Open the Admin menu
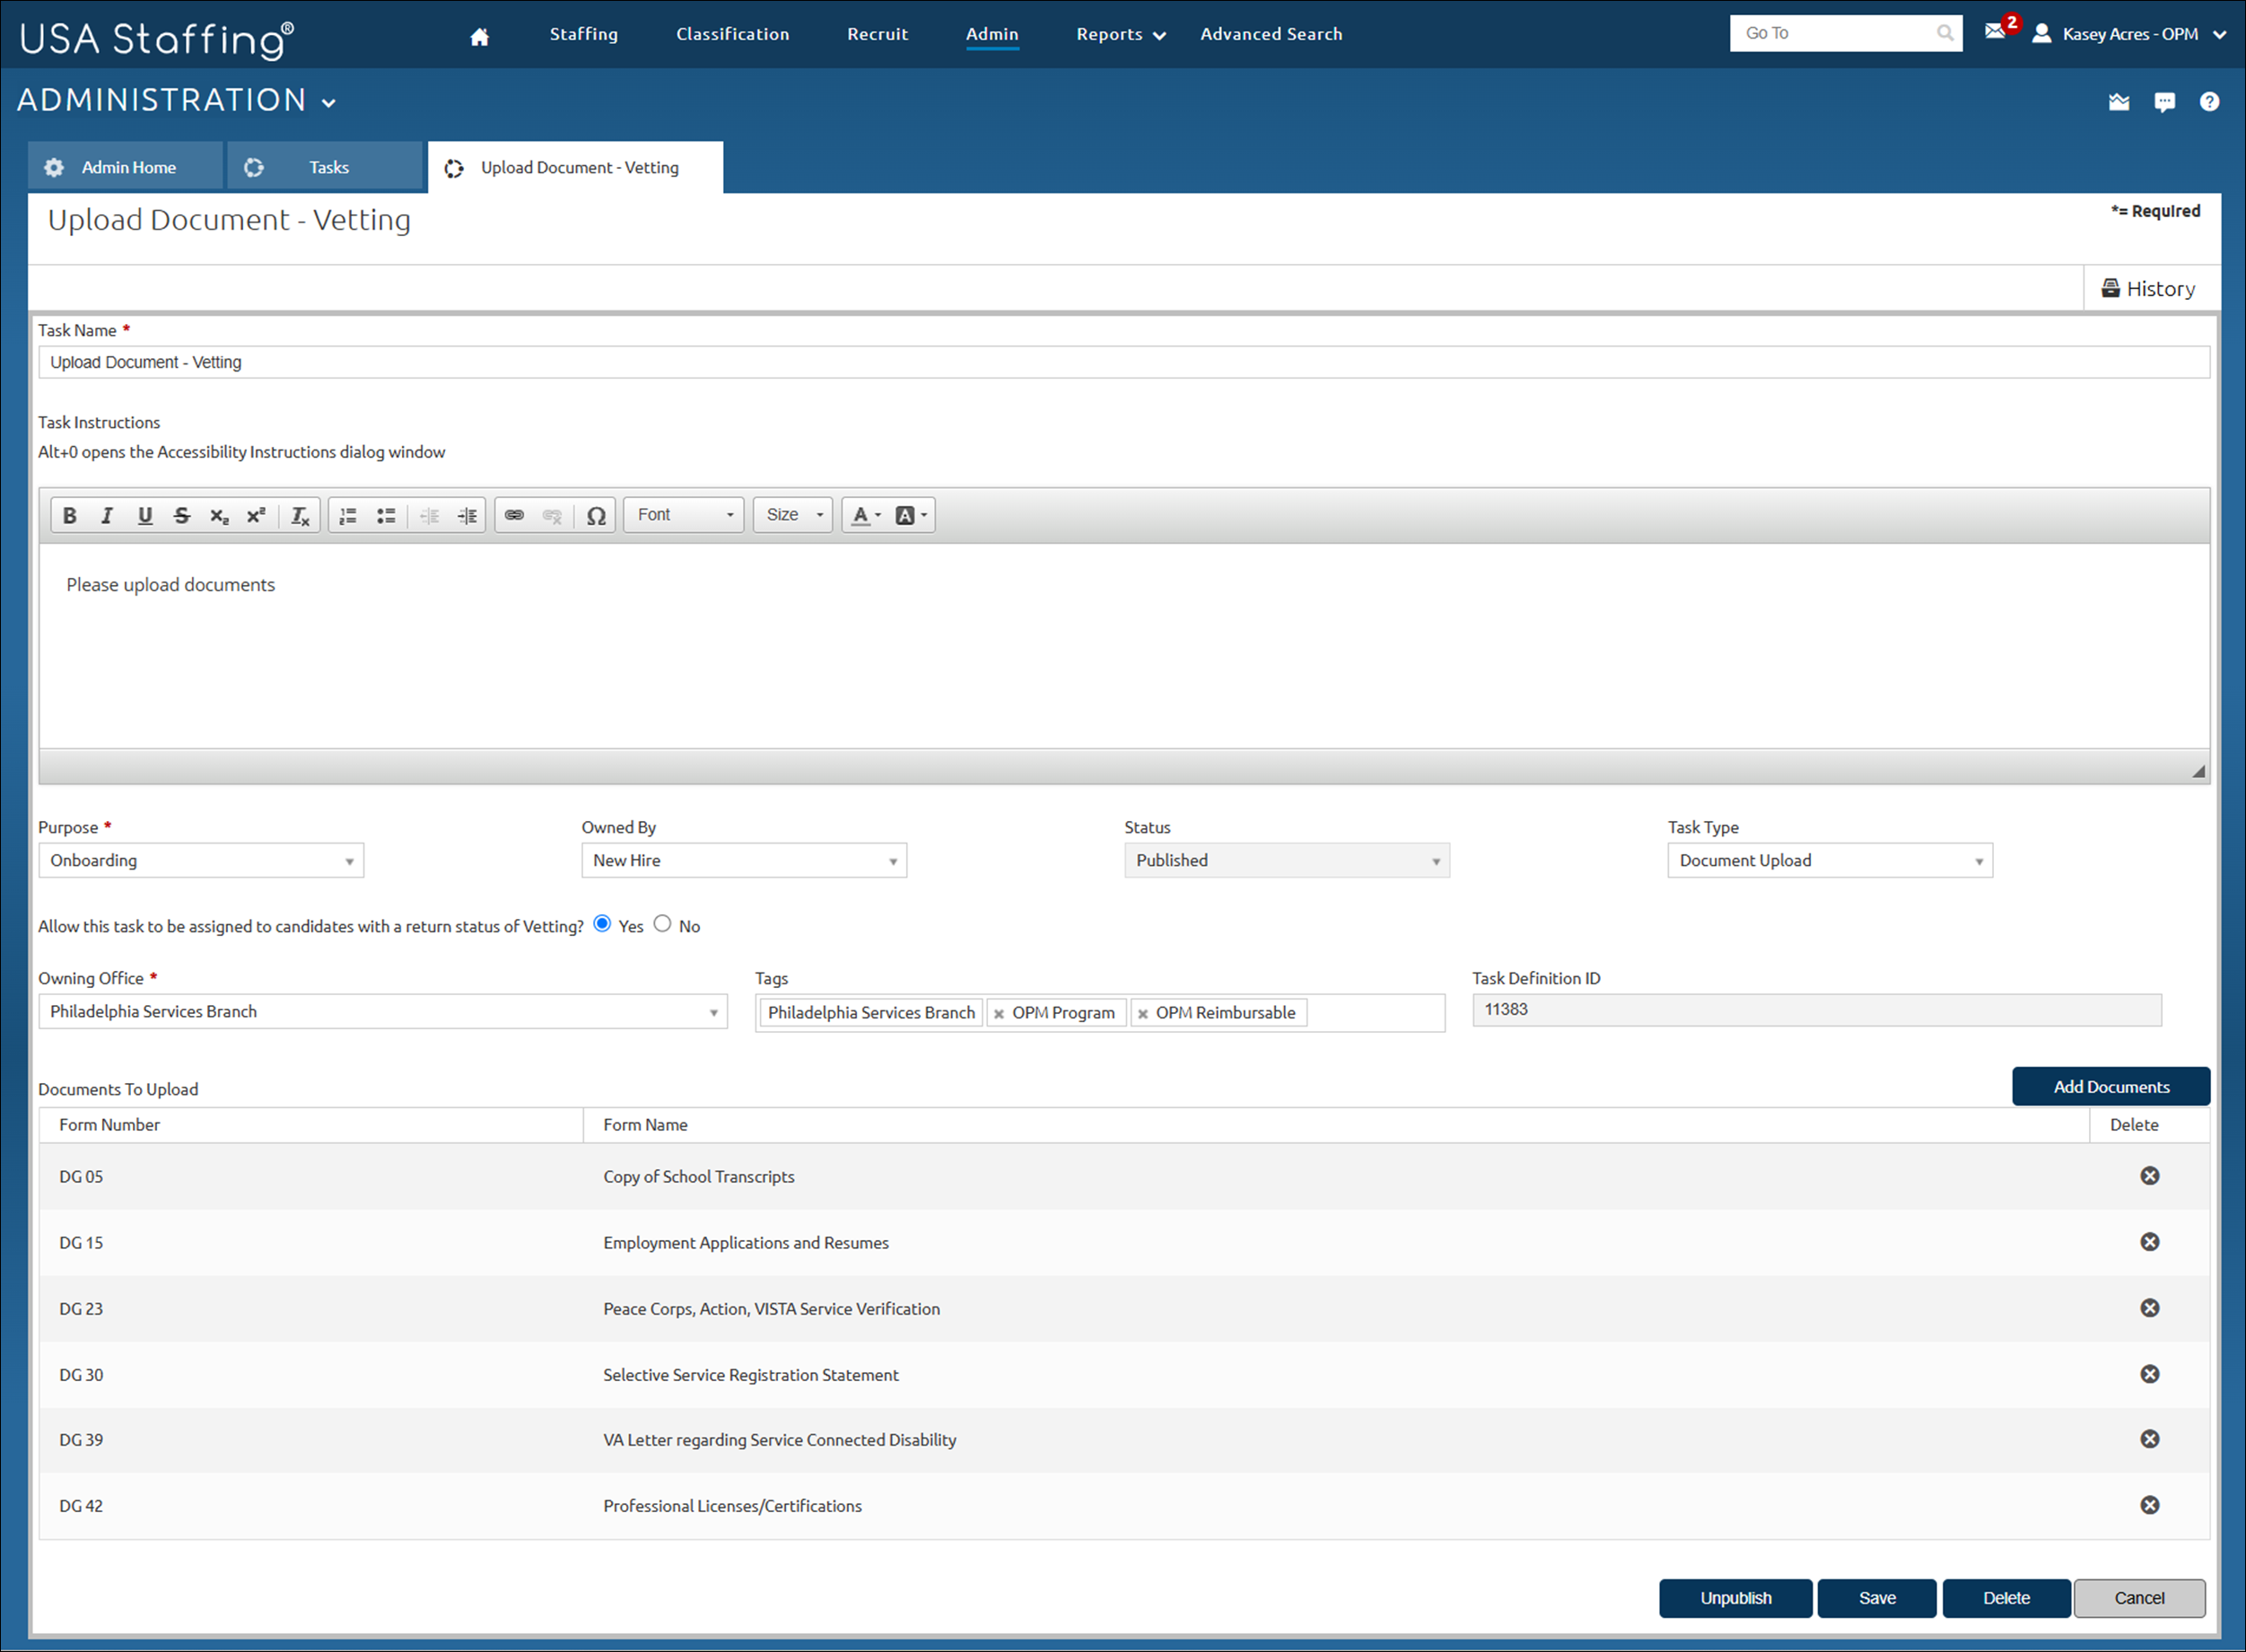 tap(992, 34)
